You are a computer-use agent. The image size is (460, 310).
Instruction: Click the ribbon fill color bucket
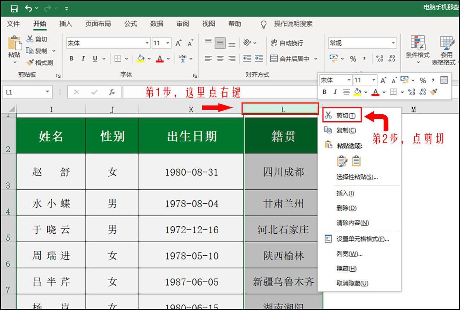pyautogui.click(x=141, y=59)
